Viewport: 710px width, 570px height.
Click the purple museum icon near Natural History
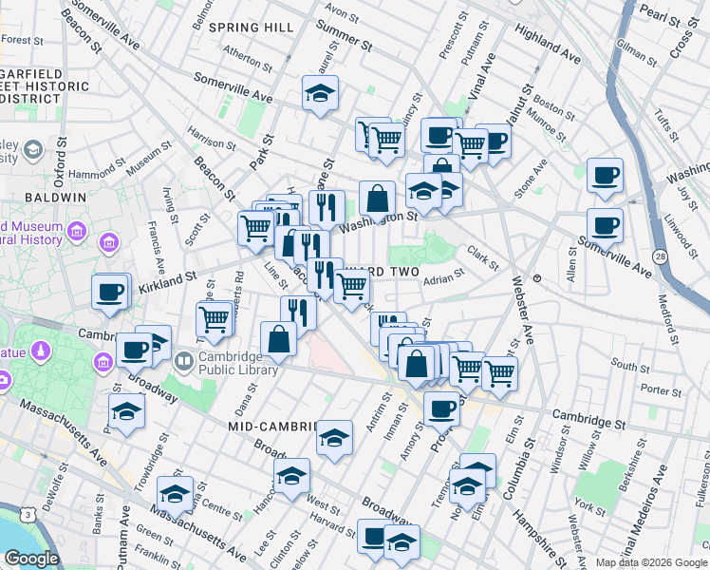(78, 232)
